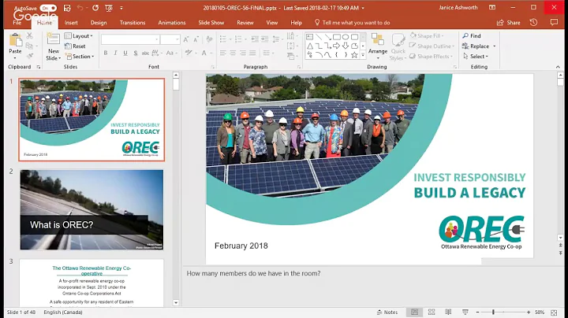Click the Numbering list icon
The image size is (568, 318).
240,39
